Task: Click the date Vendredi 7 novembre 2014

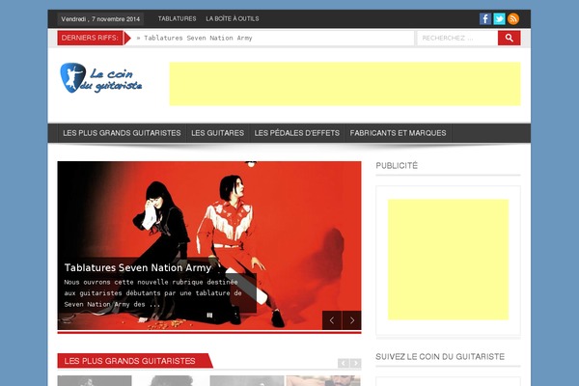Action: tap(100, 19)
